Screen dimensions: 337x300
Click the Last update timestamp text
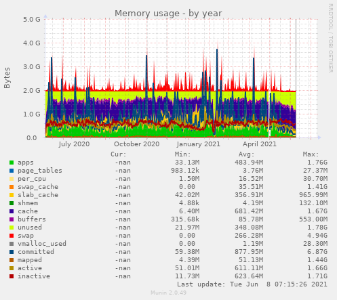click(252, 284)
